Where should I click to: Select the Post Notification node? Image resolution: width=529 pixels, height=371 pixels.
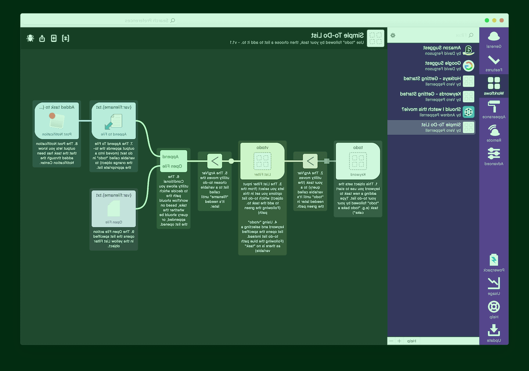click(57, 121)
